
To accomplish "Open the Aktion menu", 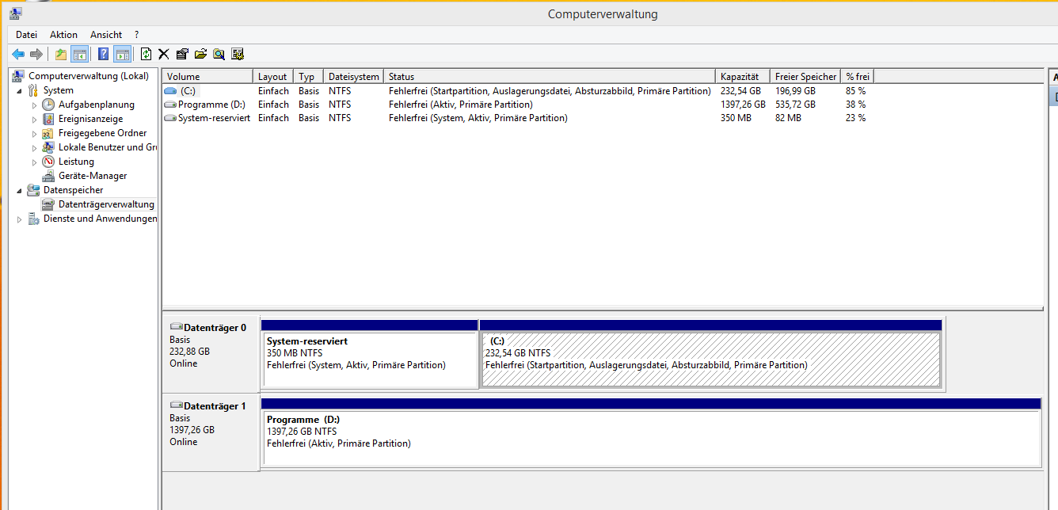I will (63, 35).
